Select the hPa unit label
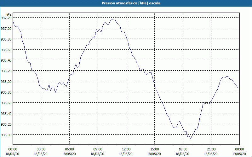 tap(9, 14)
